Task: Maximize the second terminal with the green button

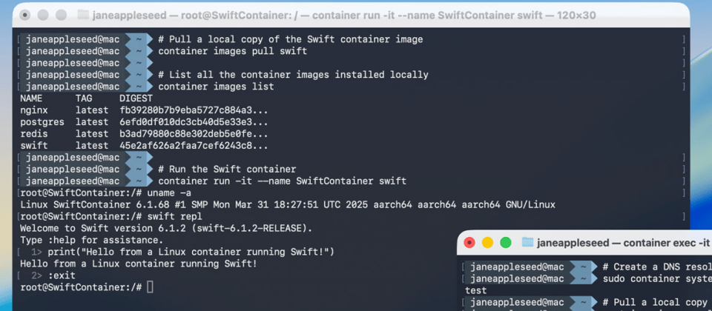Action: click(x=505, y=243)
